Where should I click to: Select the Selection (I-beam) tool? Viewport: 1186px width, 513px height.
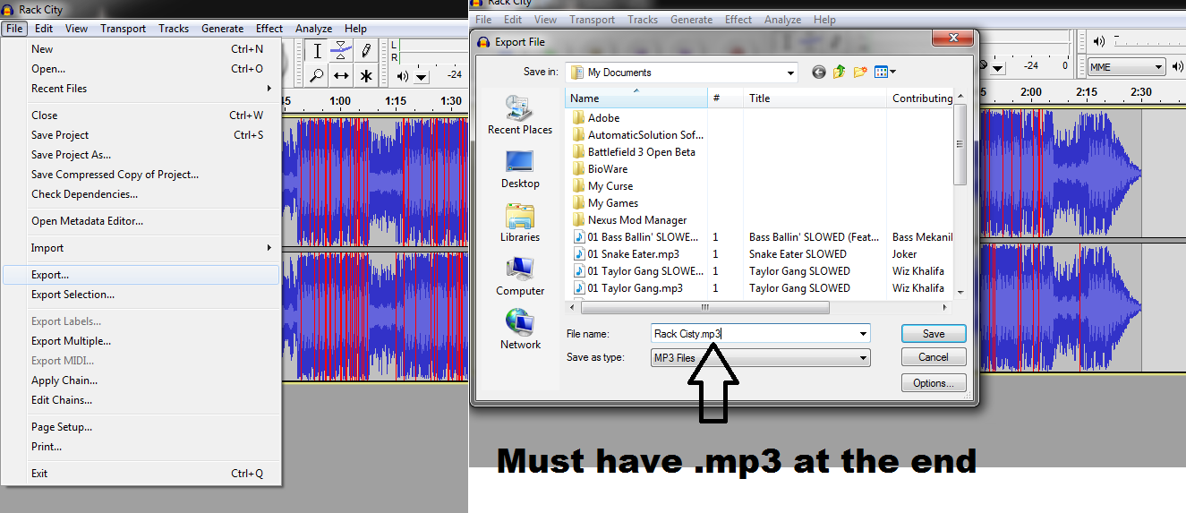point(317,51)
